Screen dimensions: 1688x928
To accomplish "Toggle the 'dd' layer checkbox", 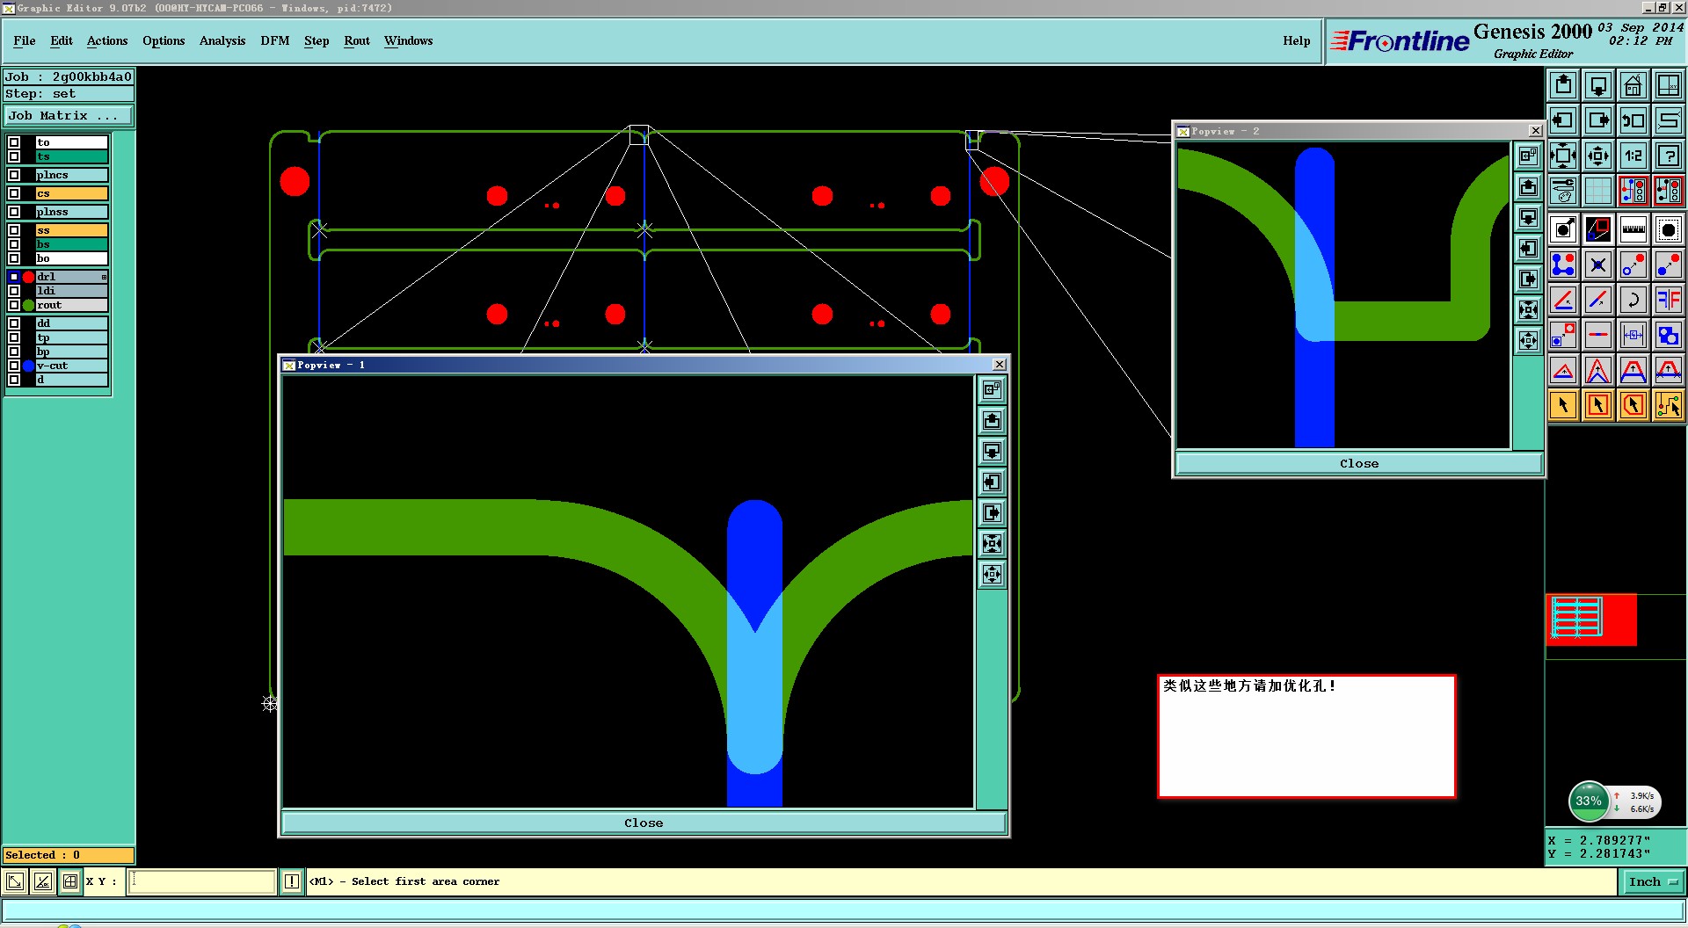I will pyautogui.click(x=14, y=323).
